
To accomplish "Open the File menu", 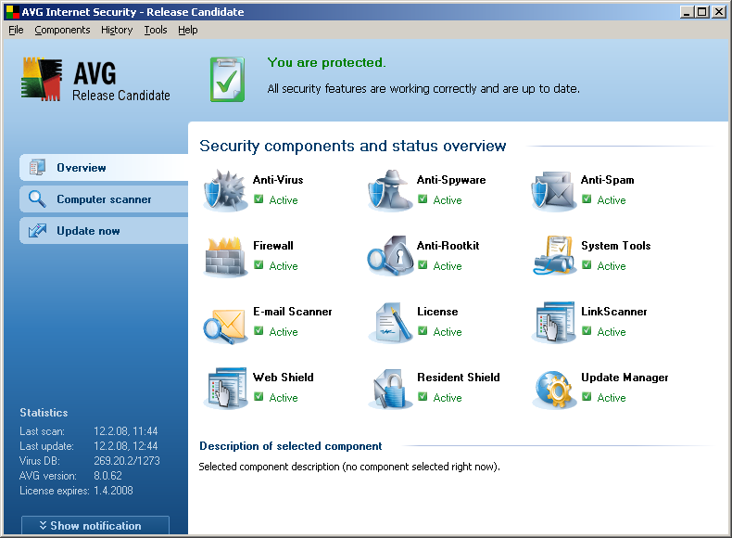I will [16, 30].
